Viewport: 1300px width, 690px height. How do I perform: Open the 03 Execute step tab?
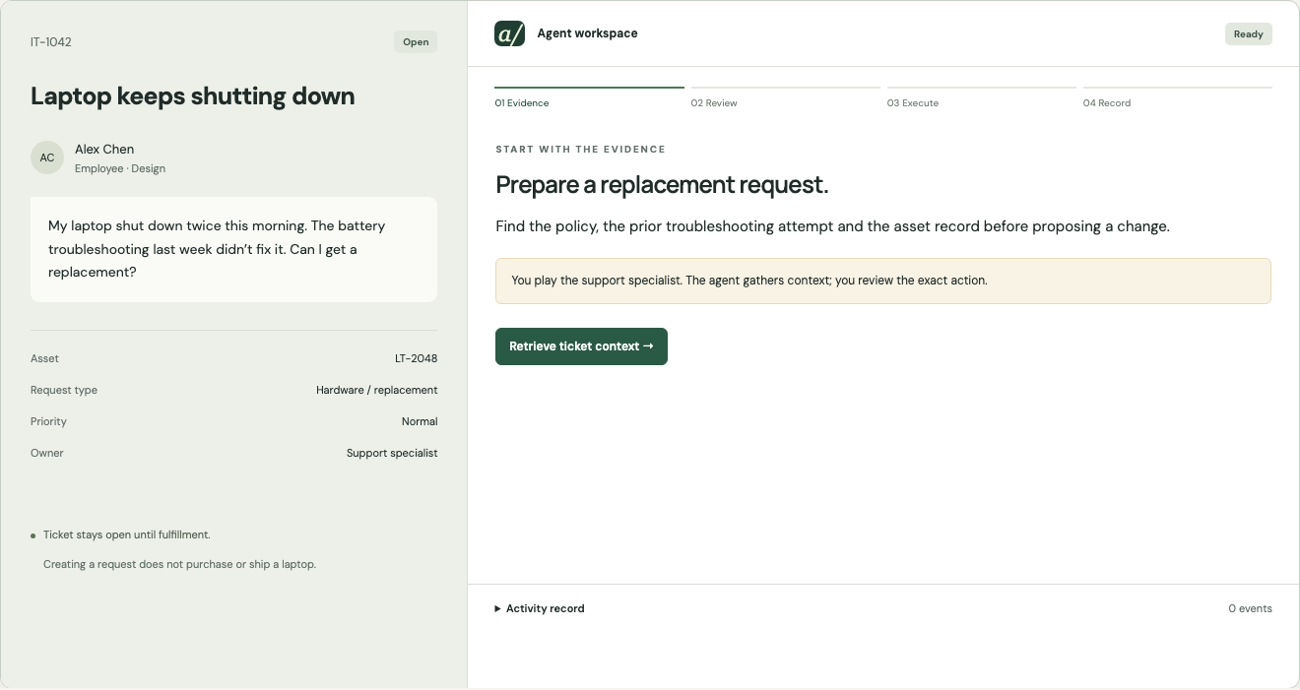point(981,96)
